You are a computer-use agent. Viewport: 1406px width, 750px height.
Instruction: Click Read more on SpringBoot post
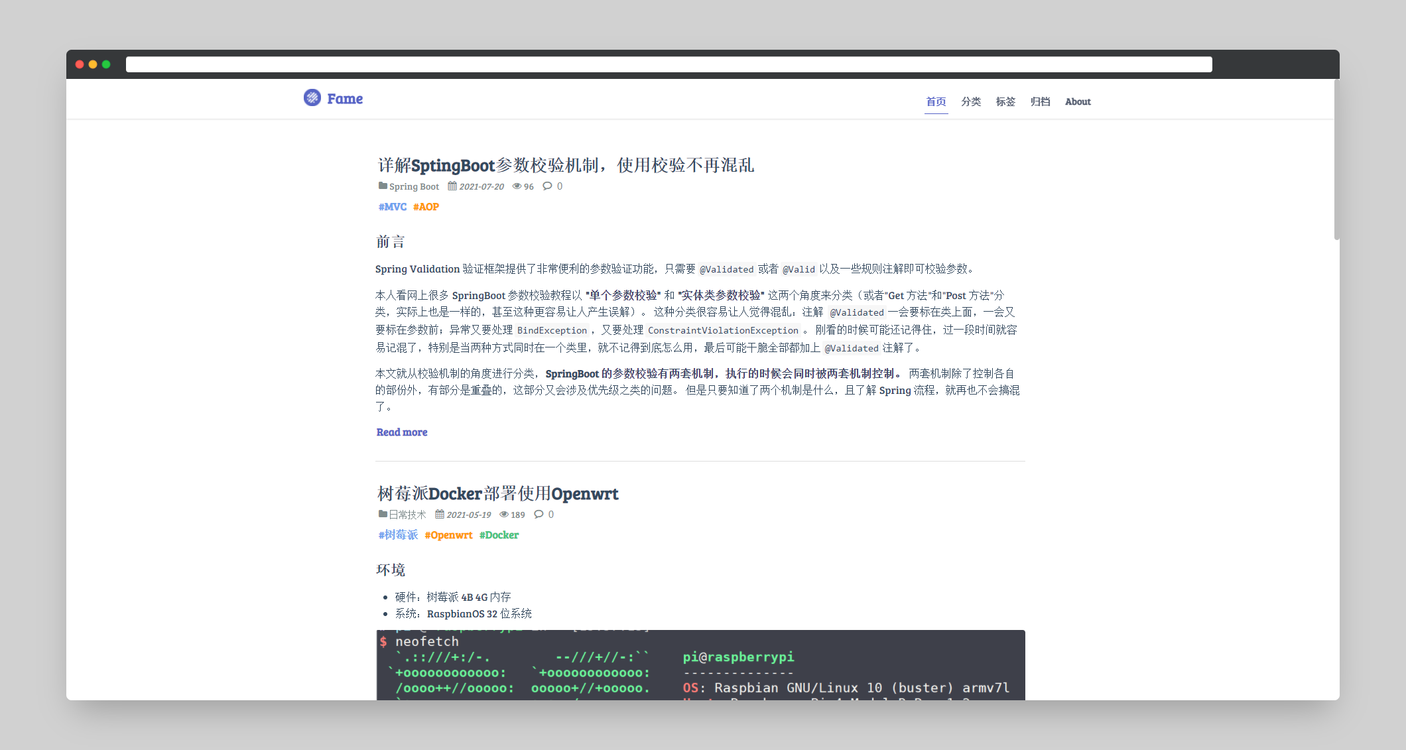point(402,432)
